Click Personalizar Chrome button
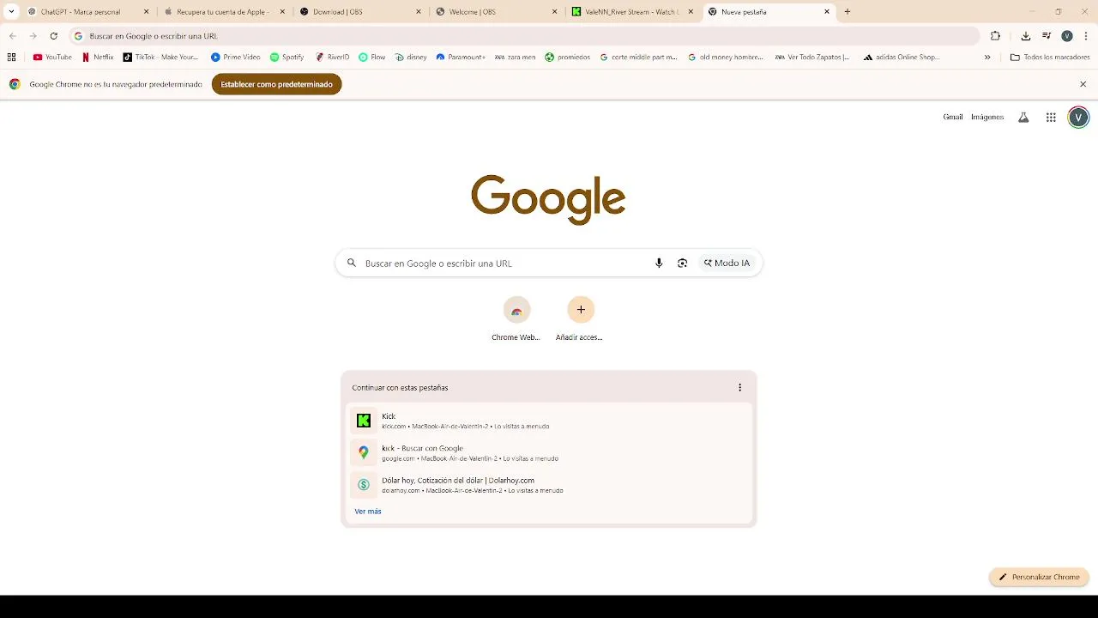Image resolution: width=1098 pixels, height=618 pixels. [1039, 578]
